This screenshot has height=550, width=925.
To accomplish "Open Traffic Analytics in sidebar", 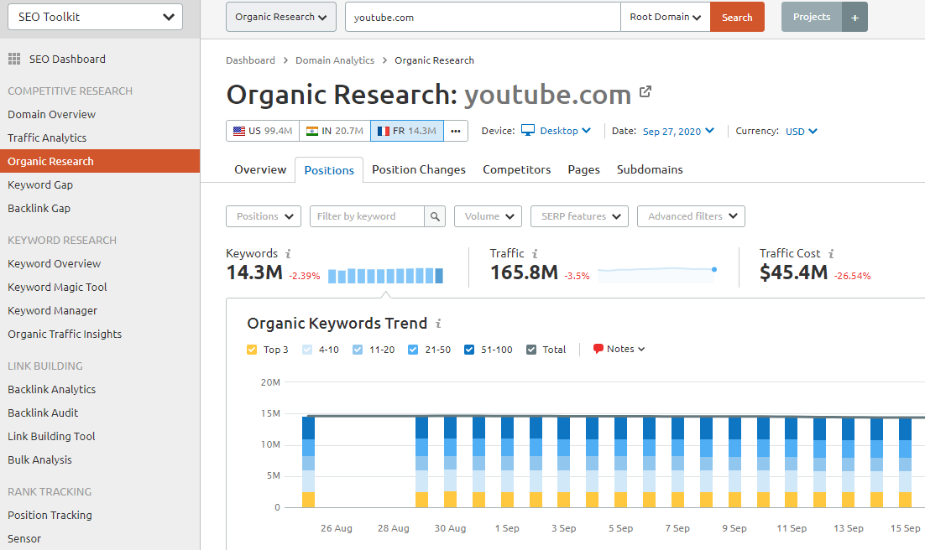I will [47, 138].
